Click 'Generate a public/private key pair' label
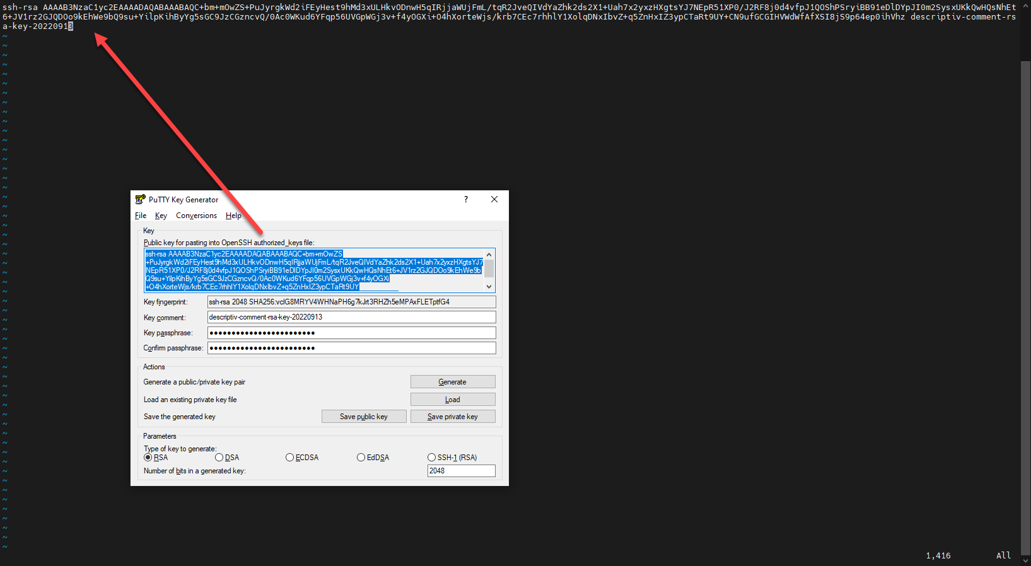The width and height of the screenshot is (1031, 566). click(194, 382)
